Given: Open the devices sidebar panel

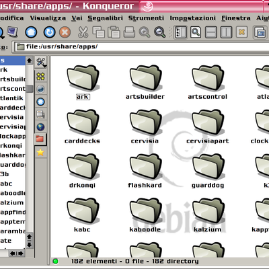Looking at the screenshot, I should click(x=40, y=114).
